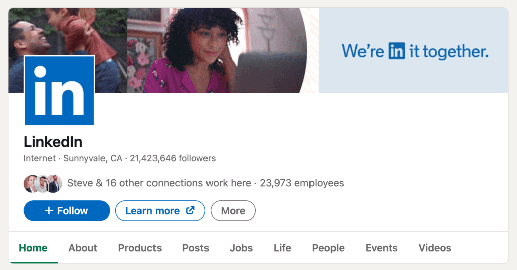Go to the Products tab

140,248
